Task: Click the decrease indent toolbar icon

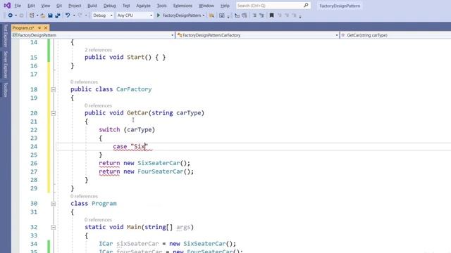Action: pyautogui.click(x=237, y=15)
